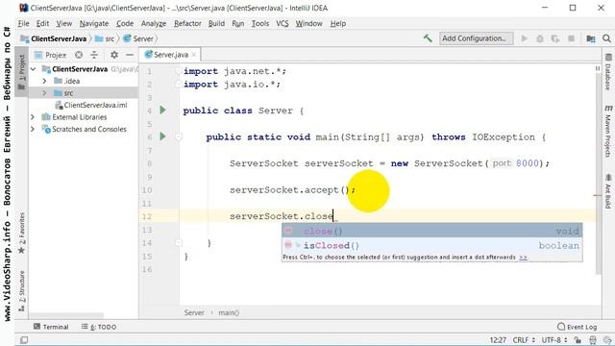Image resolution: width=615 pixels, height=346 pixels.
Task: Open the Ant Build tool window
Action: coord(608,191)
